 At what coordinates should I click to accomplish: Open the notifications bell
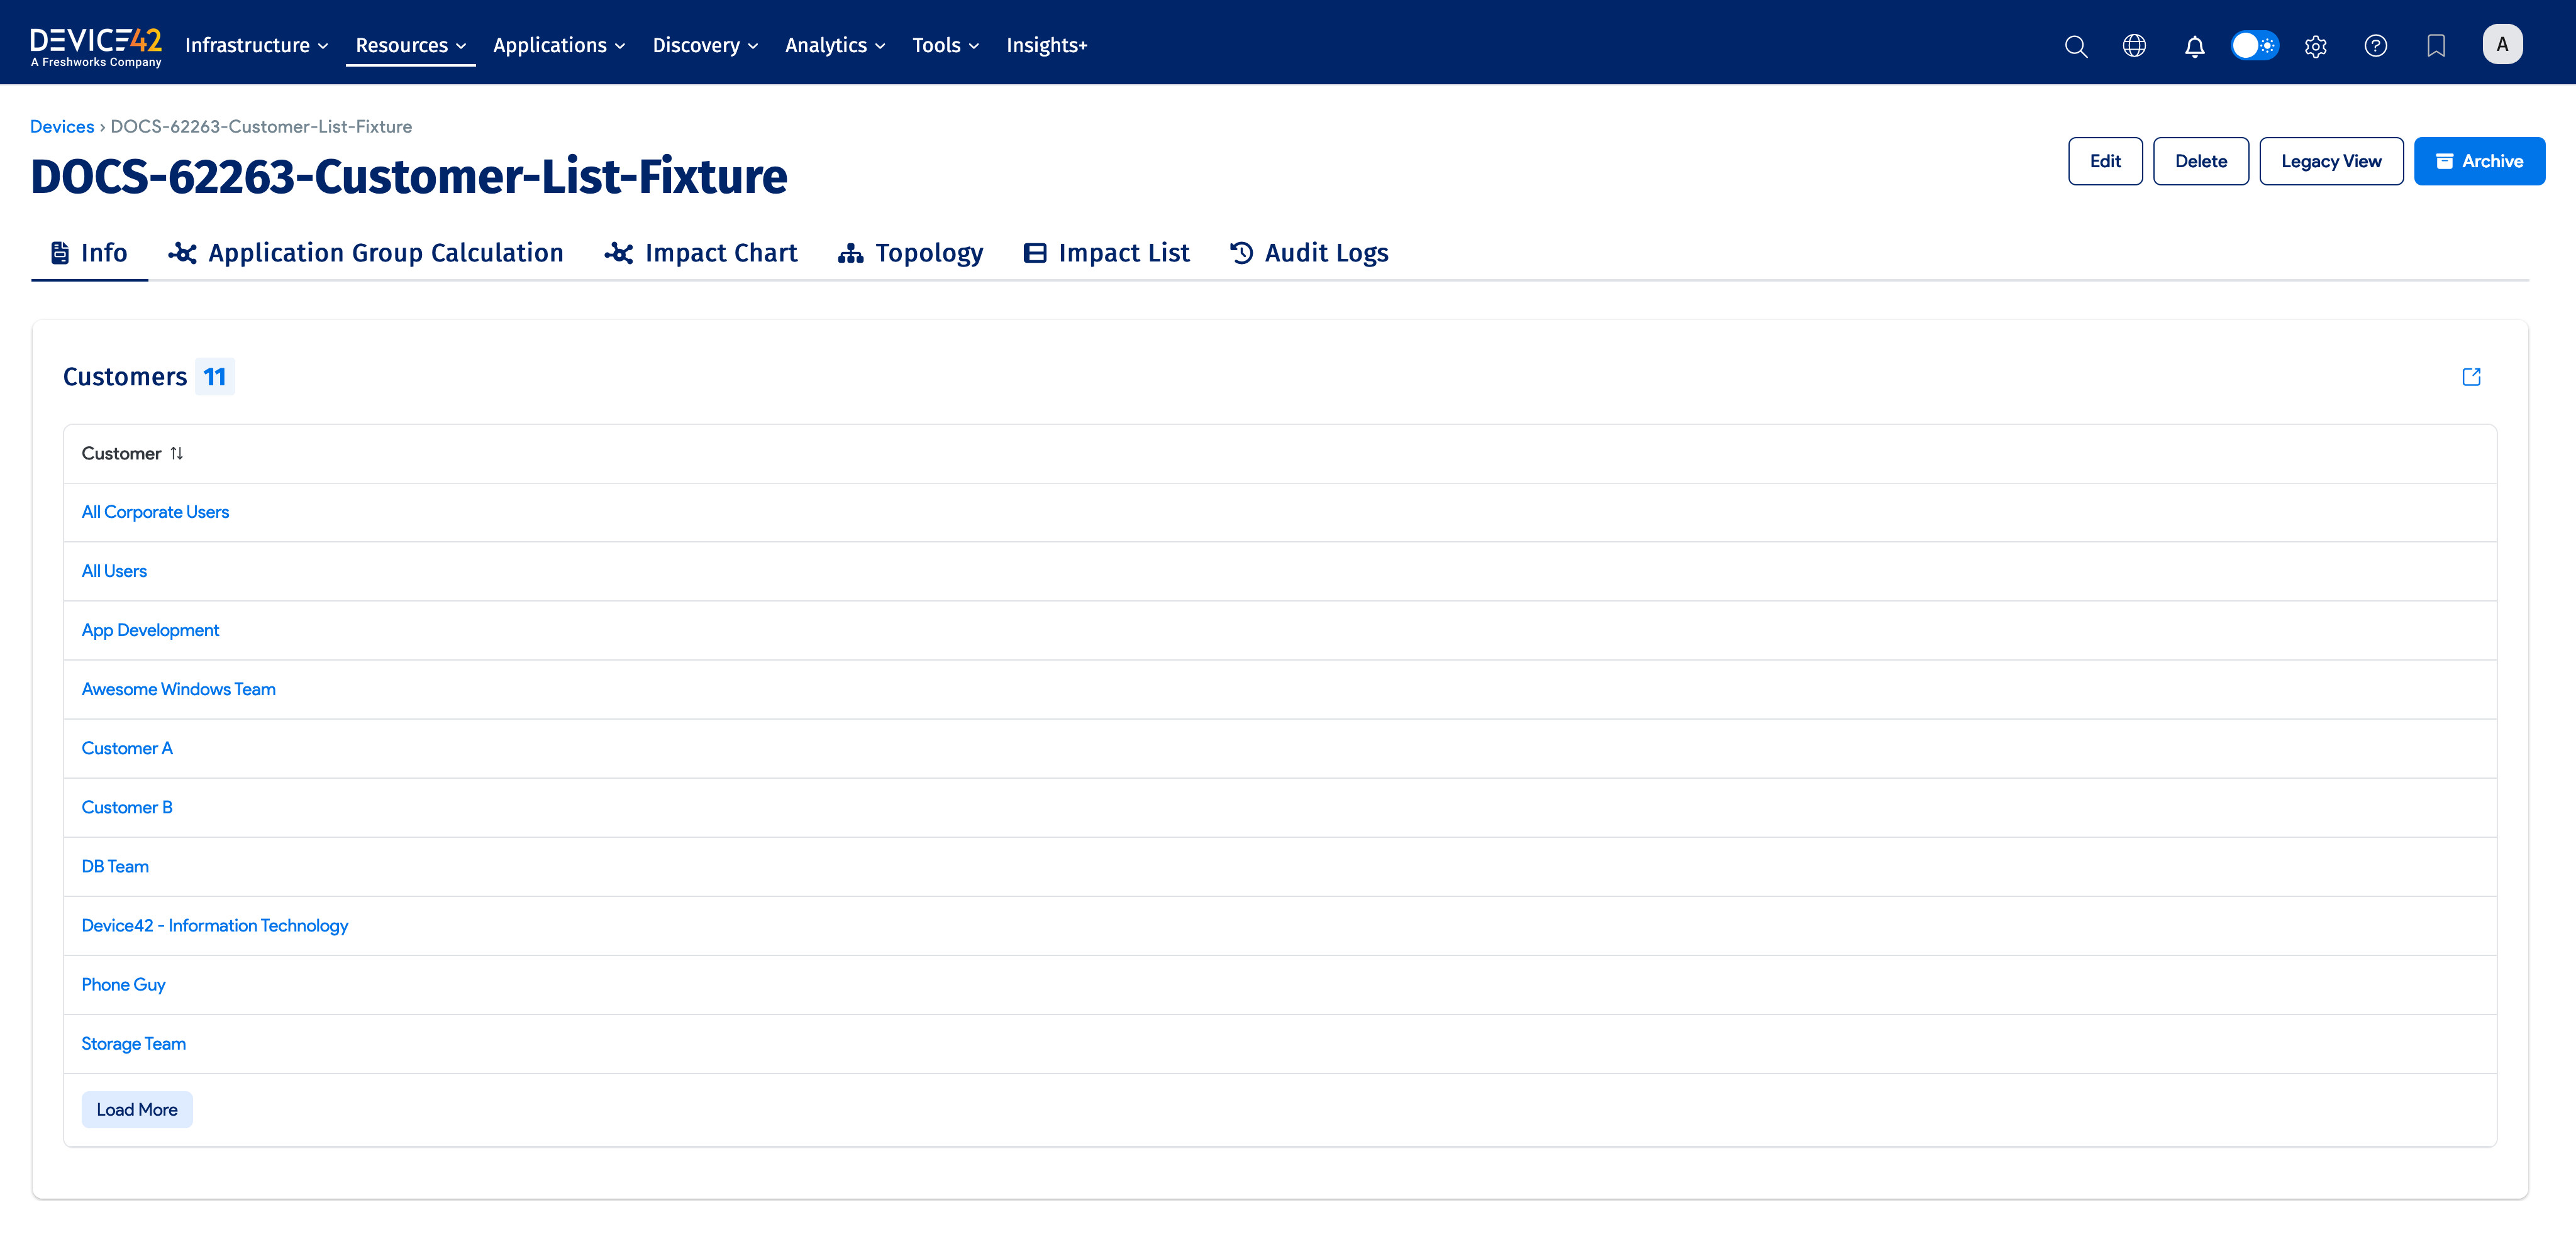(2195, 46)
